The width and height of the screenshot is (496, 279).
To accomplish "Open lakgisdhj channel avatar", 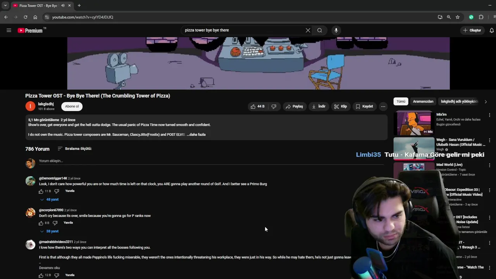I will 30,106.
